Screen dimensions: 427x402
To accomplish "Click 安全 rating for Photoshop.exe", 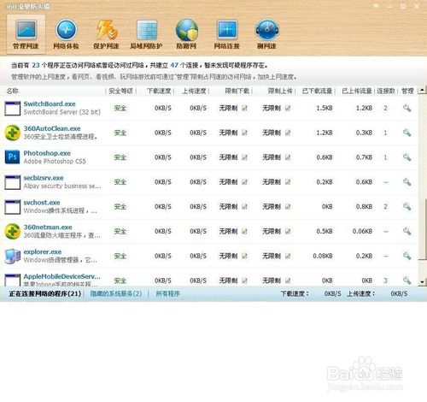I will (120, 157).
